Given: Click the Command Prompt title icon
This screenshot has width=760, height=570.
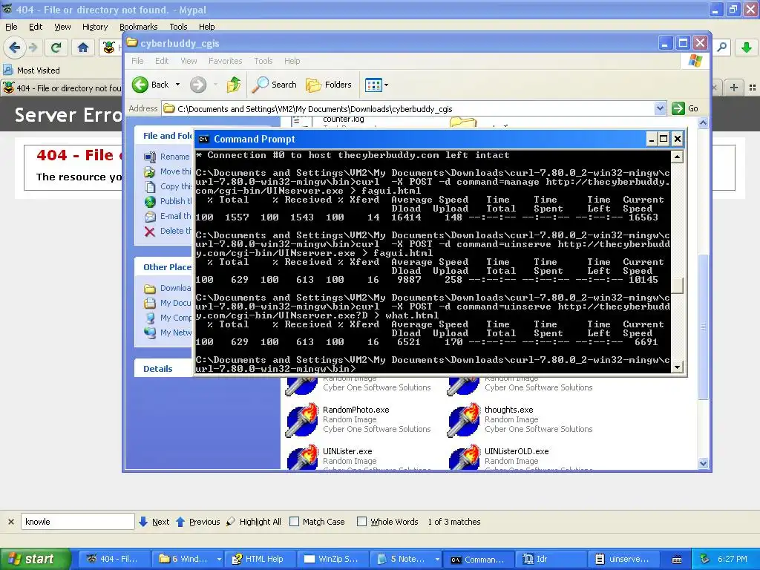Looking at the screenshot, I should point(203,139).
